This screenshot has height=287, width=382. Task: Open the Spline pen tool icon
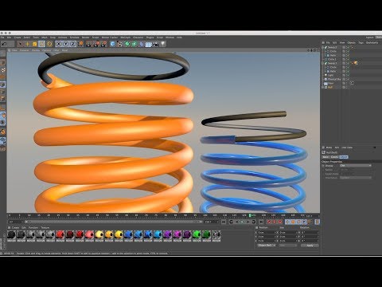click(x=119, y=44)
